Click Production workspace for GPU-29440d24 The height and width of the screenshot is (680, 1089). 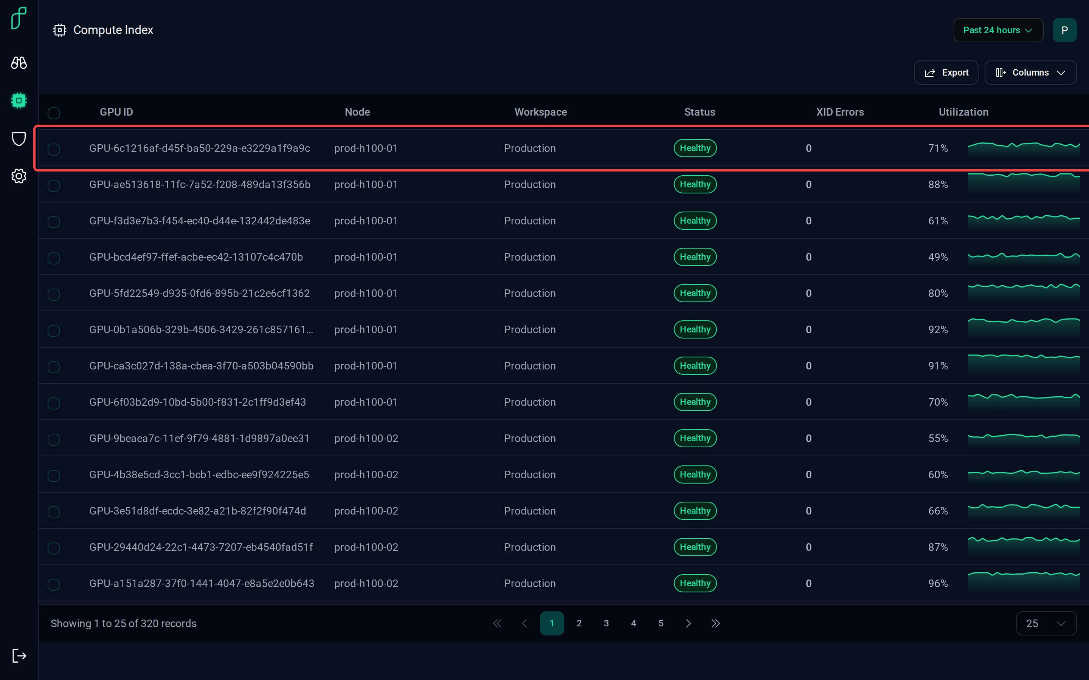[530, 547]
